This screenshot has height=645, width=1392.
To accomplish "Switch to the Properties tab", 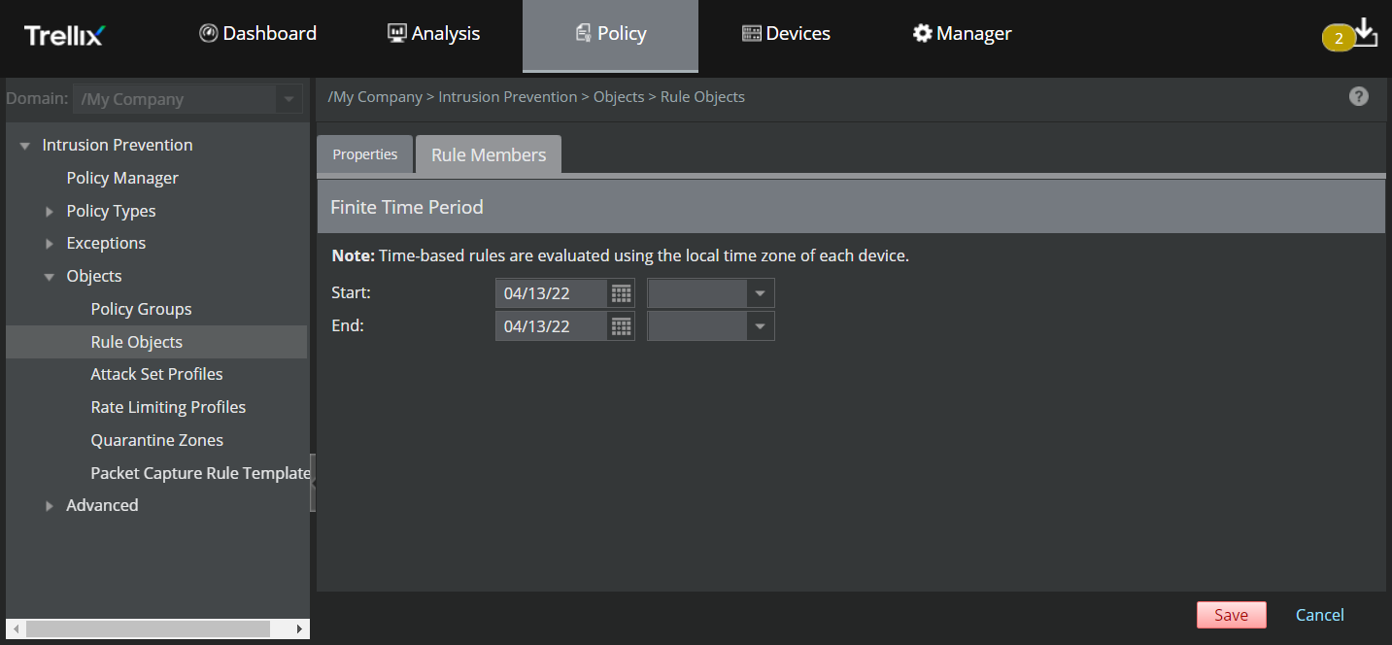I will click(x=365, y=154).
